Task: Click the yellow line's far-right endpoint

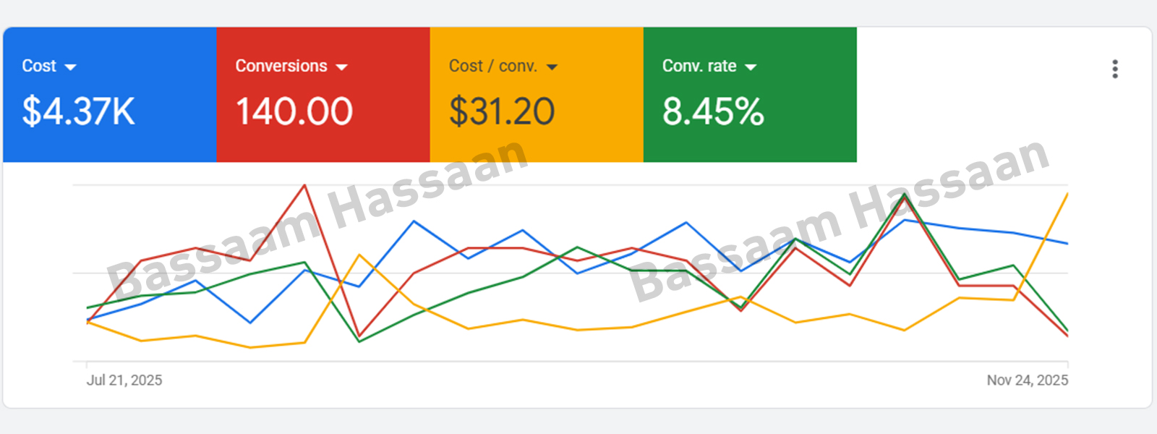Action: tap(1067, 194)
